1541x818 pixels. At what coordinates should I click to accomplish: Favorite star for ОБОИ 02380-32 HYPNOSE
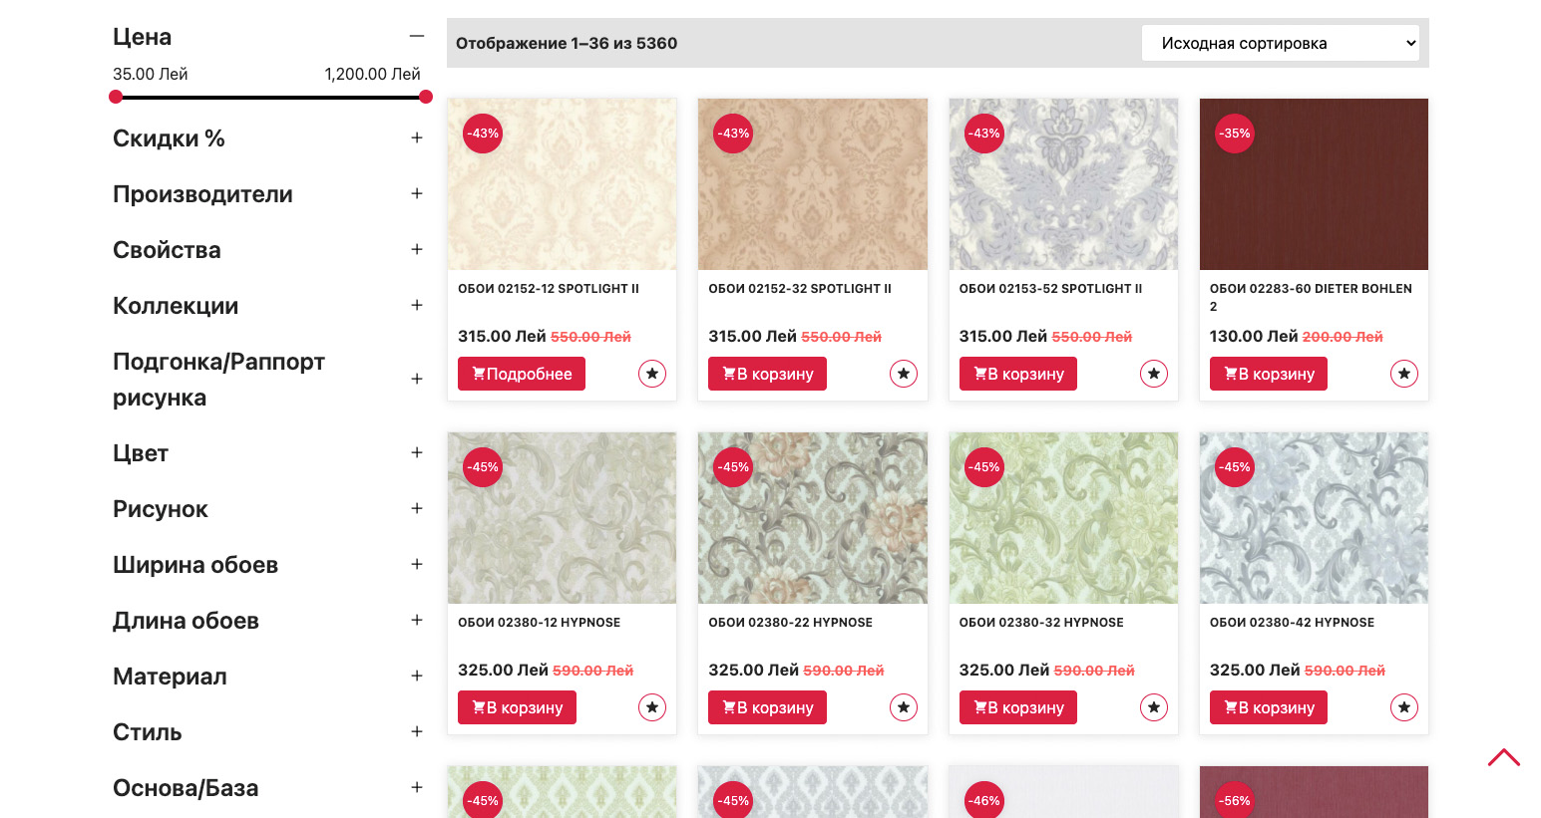(x=1154, y=707)
